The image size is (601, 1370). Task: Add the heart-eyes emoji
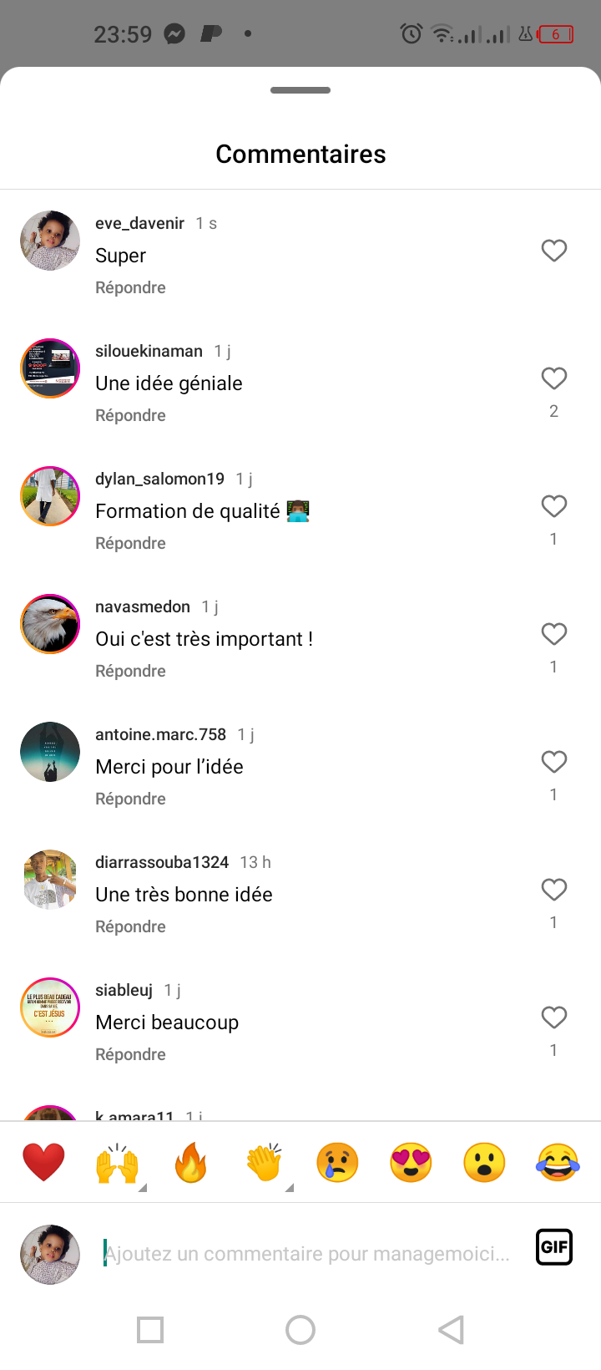pyautogui.click(x=411, y=1162)
